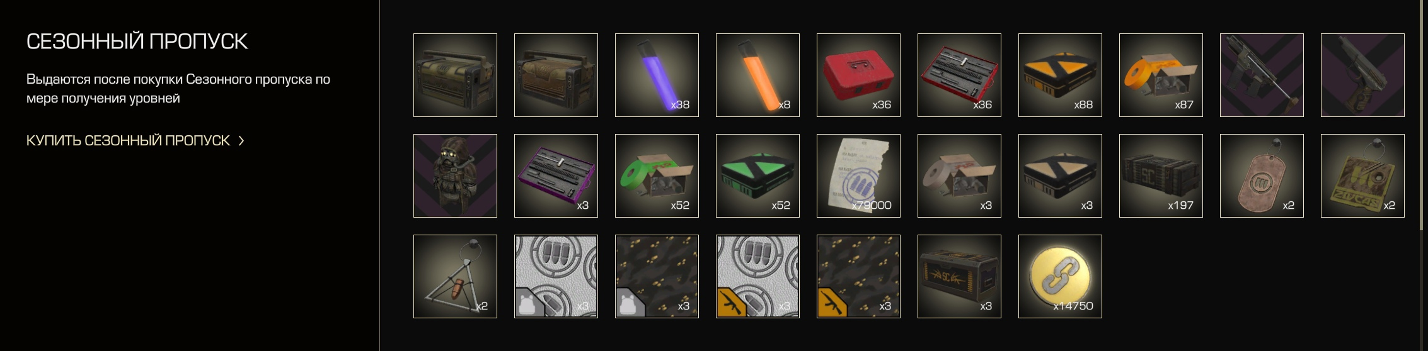The width and height of the screenshot is (1428, 351).
Task: Select the green tape box x52
Action: click(657, 175)
